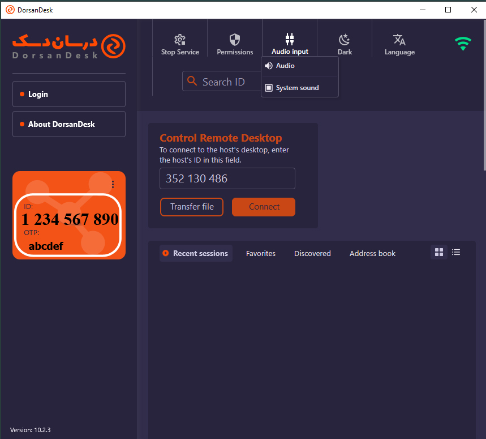This screenshot has width=486, height=439.
Task: Toggle Dark mode moon icon
Action: pos(345,40)
